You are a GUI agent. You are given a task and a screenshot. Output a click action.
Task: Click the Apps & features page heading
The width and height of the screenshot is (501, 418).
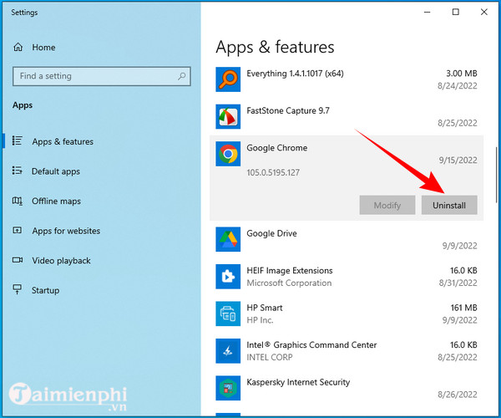pyautogui.click(x=275, y=48)
